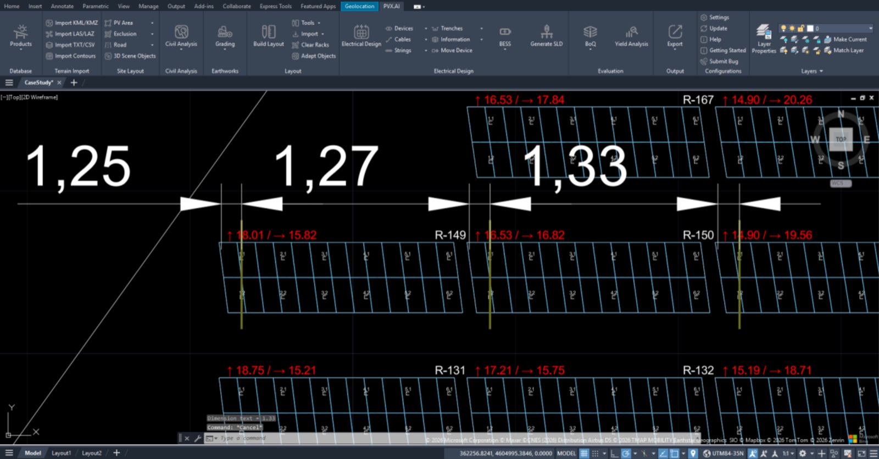This screenshot has width=879, height=459.
Task: Click Submit Bug
Action: click(x=719, y=61)
